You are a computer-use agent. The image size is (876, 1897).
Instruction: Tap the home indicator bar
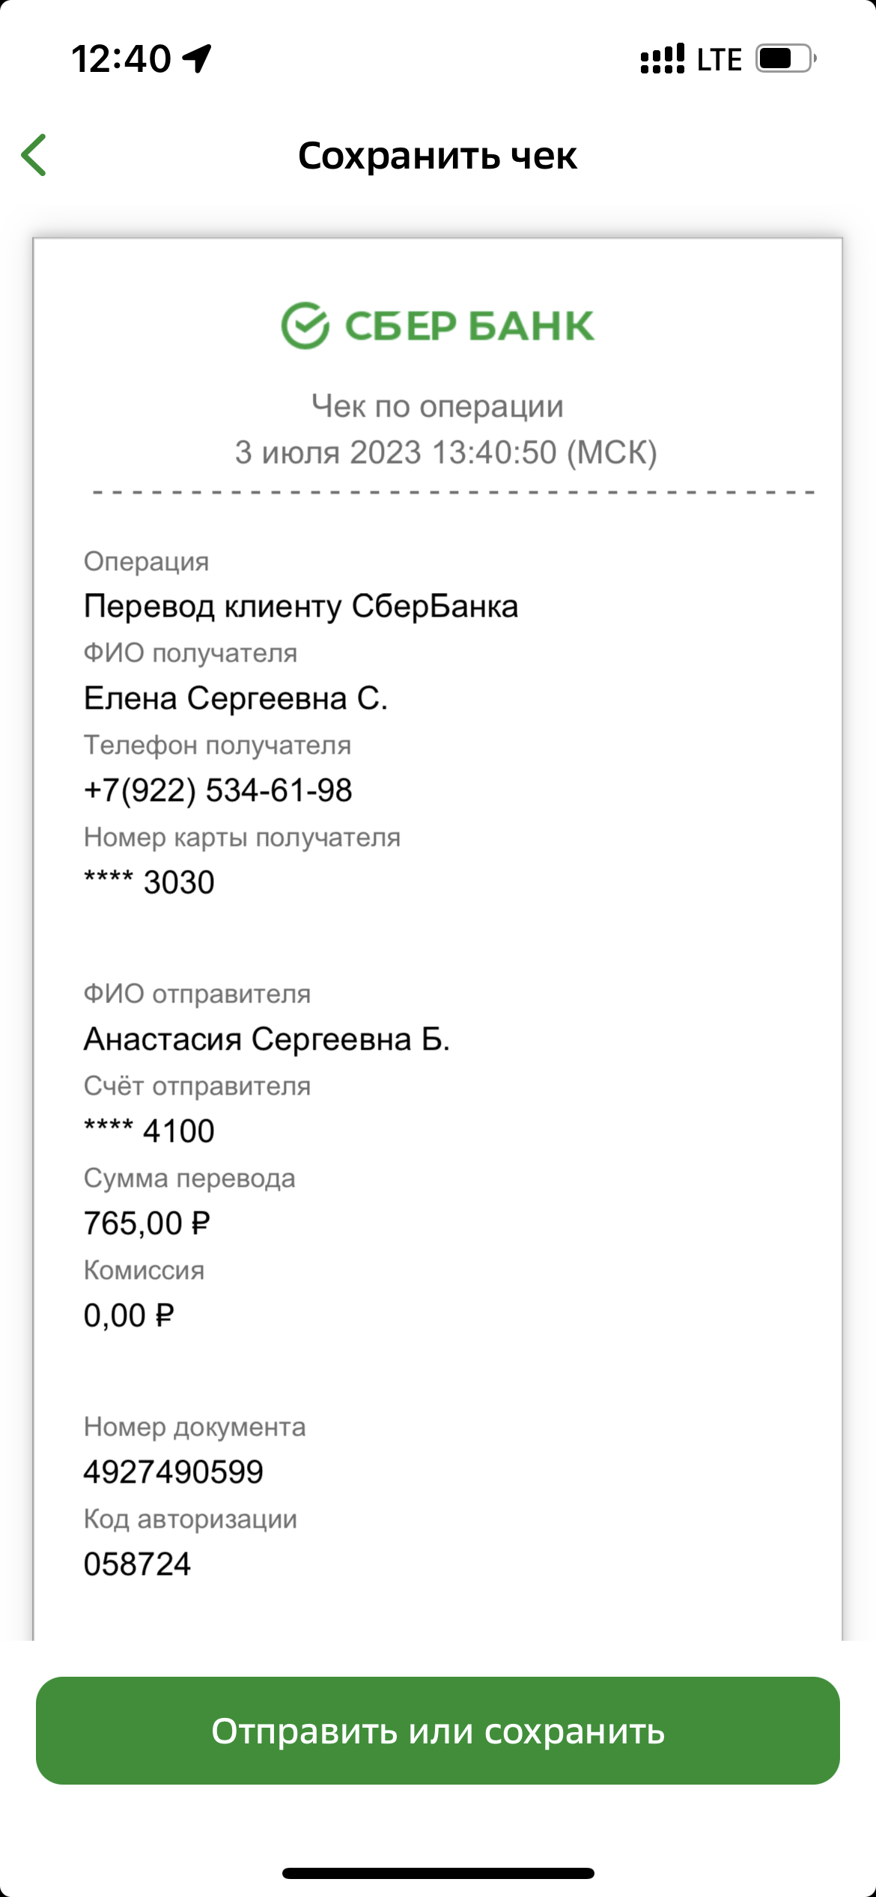point(438,1874)
